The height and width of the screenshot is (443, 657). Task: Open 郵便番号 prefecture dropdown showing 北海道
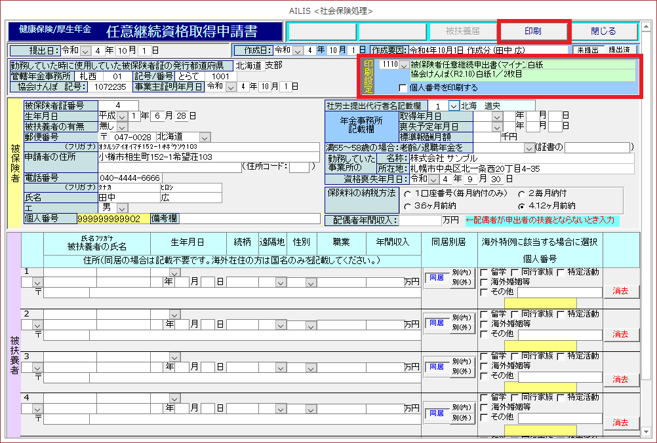(205, 137)
